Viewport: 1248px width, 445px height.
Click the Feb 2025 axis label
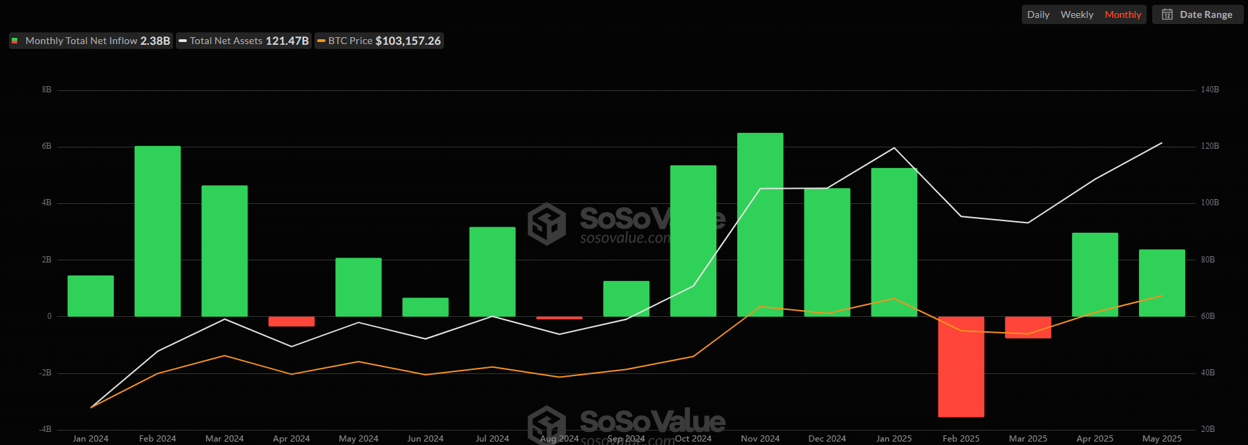tap(960, 438)
